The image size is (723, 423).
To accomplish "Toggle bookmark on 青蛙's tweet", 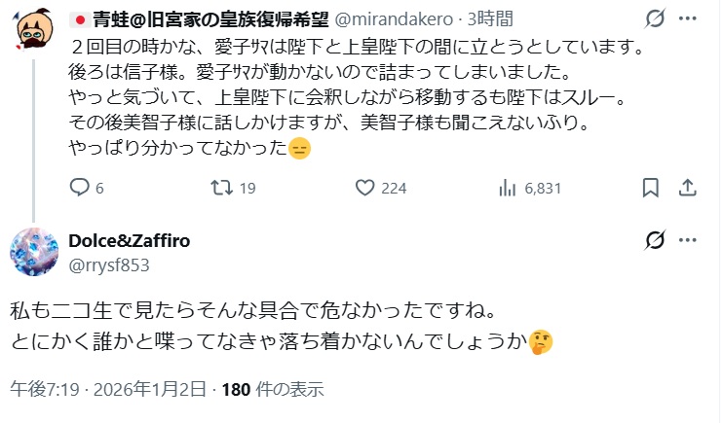I will pos(649,187).
